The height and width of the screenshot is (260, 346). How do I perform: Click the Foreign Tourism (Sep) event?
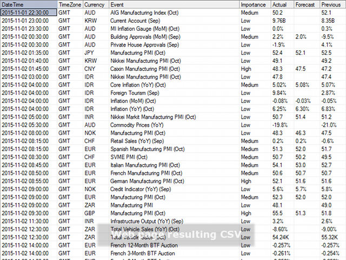(x=135, y=93)
